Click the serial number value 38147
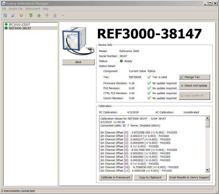 click(x=123, y=56)
